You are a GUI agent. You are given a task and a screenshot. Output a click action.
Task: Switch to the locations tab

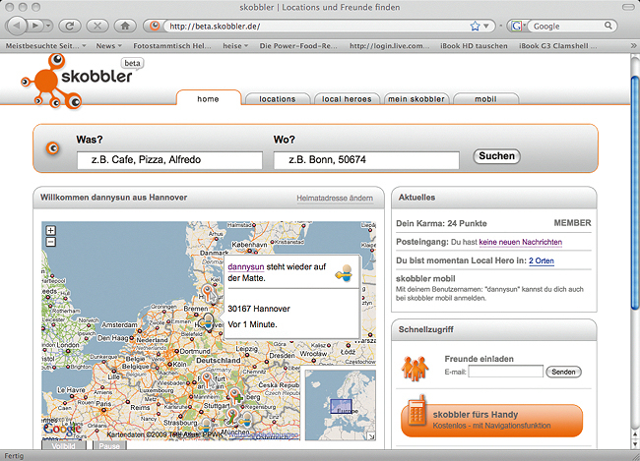[x=278, y=99]
